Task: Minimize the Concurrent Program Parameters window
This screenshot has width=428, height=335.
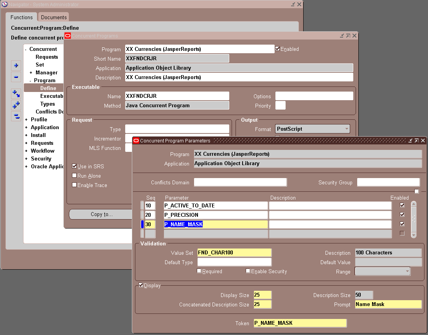Action: point(410,140)
